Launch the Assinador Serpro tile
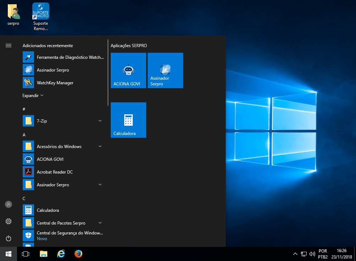The height and width of the screenshot is (261, 356). click(165, 70)
